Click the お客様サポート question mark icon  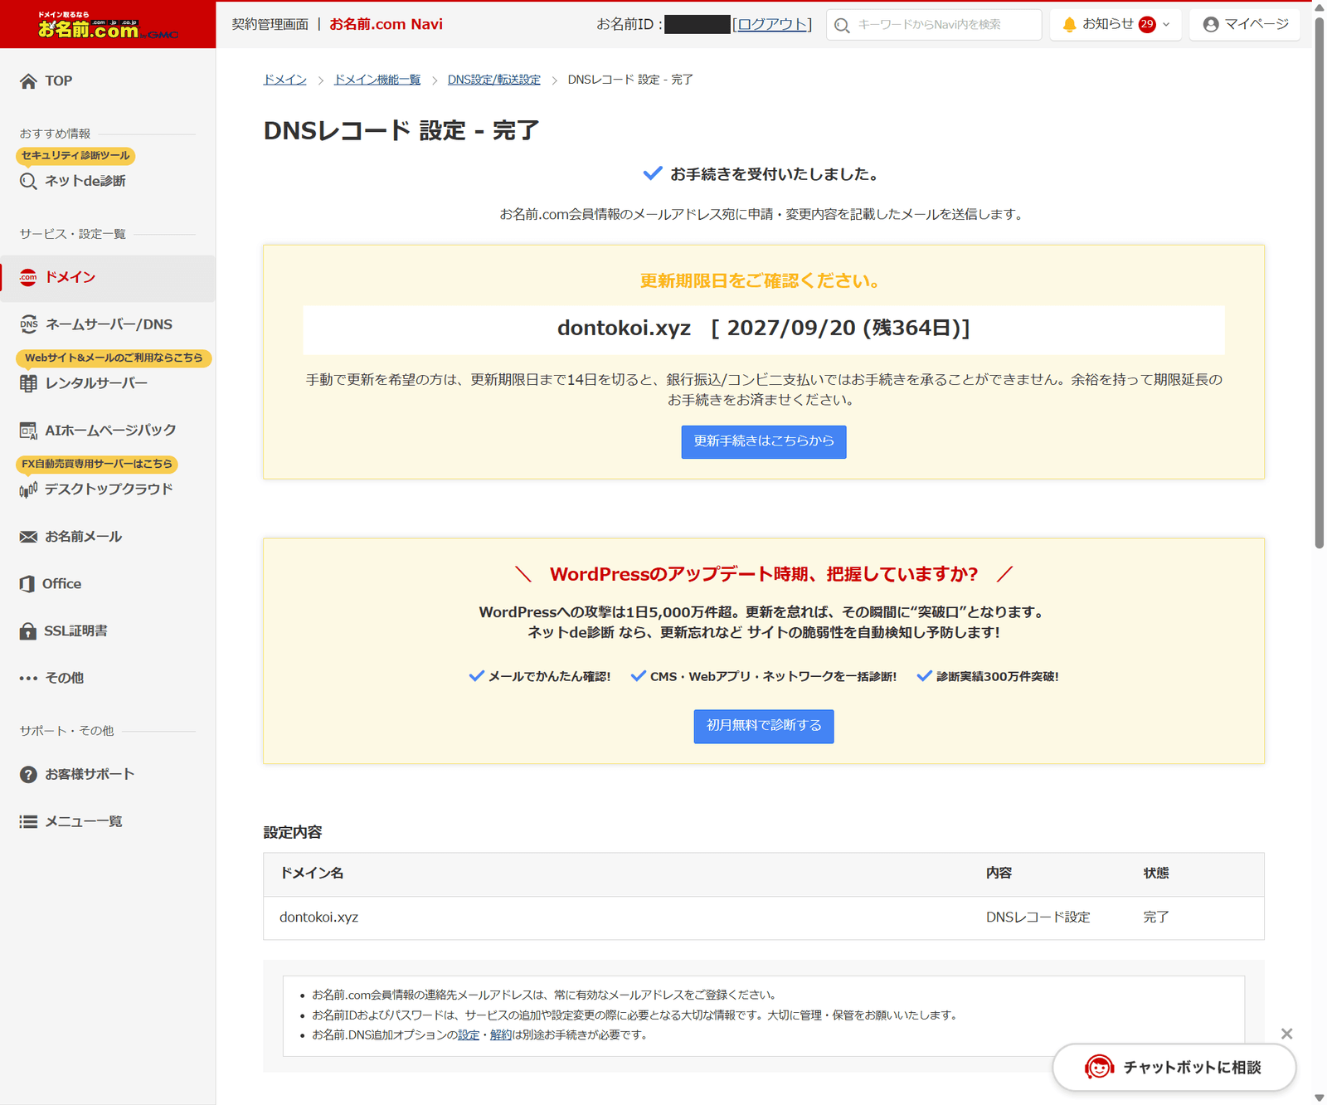pos(28,775)
